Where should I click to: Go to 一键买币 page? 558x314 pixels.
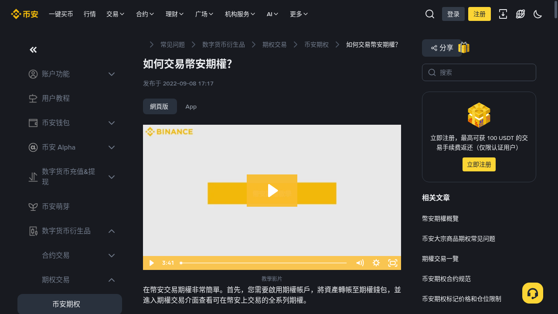click(61, 14)
